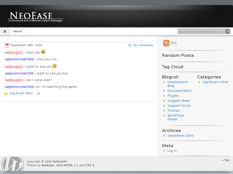This screenshot has height=174, width=233.
Task: Open the Themes blogroll link
Action: click(x=173, y=110)
